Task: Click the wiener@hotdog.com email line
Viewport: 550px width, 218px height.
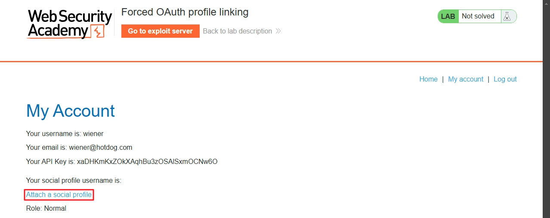Action: (x=79, y=147)
